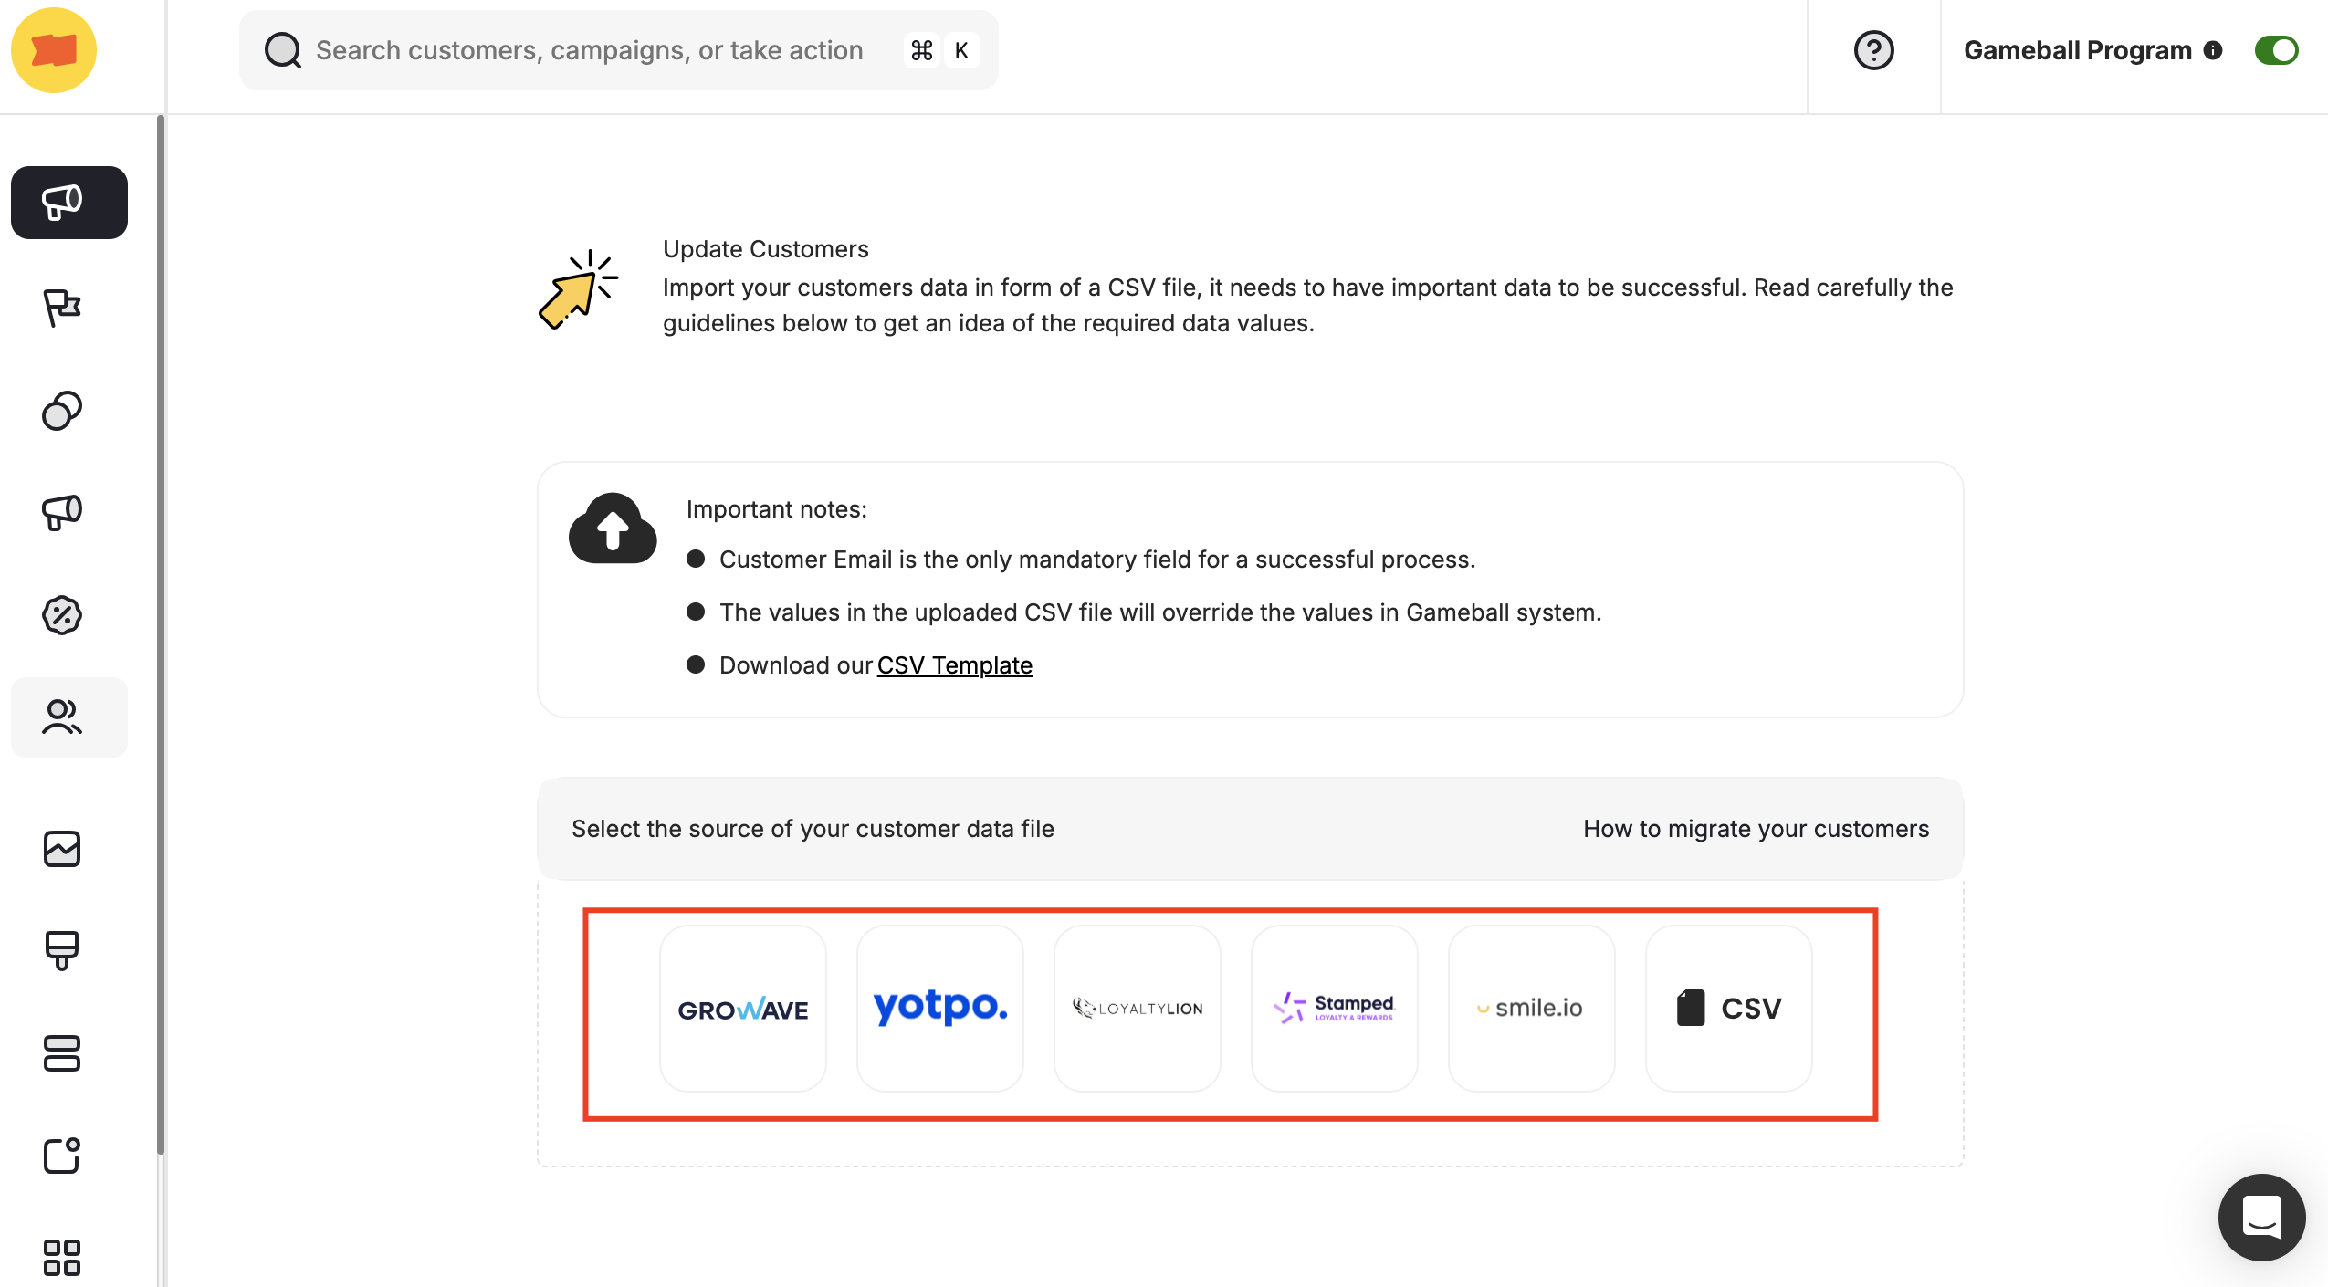Choose smile.io as the data source
The height and width of the screenshot is (1287, 2328).
click(1530, 1008)
